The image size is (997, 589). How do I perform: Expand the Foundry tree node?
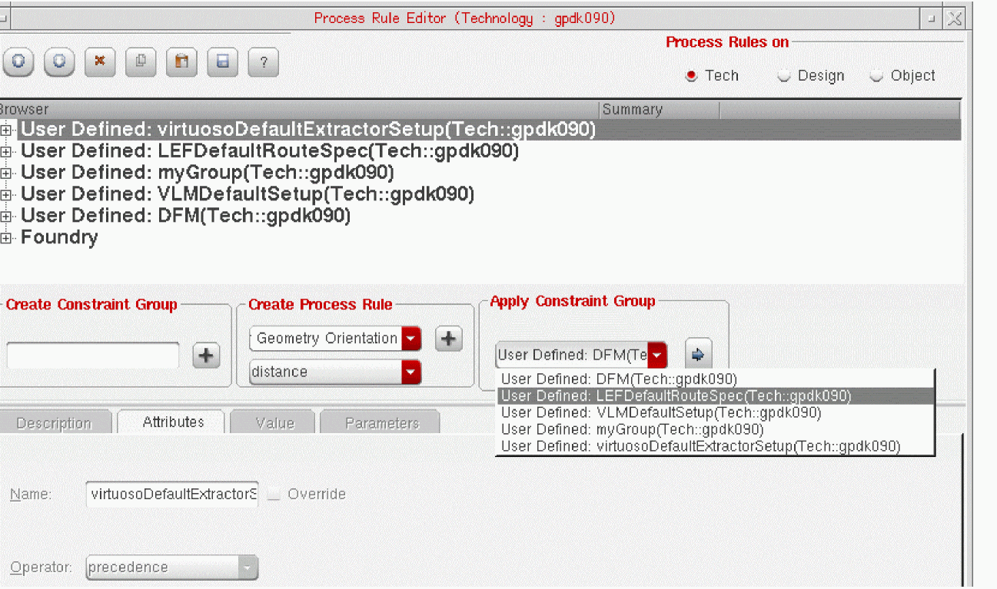(7, 238)
